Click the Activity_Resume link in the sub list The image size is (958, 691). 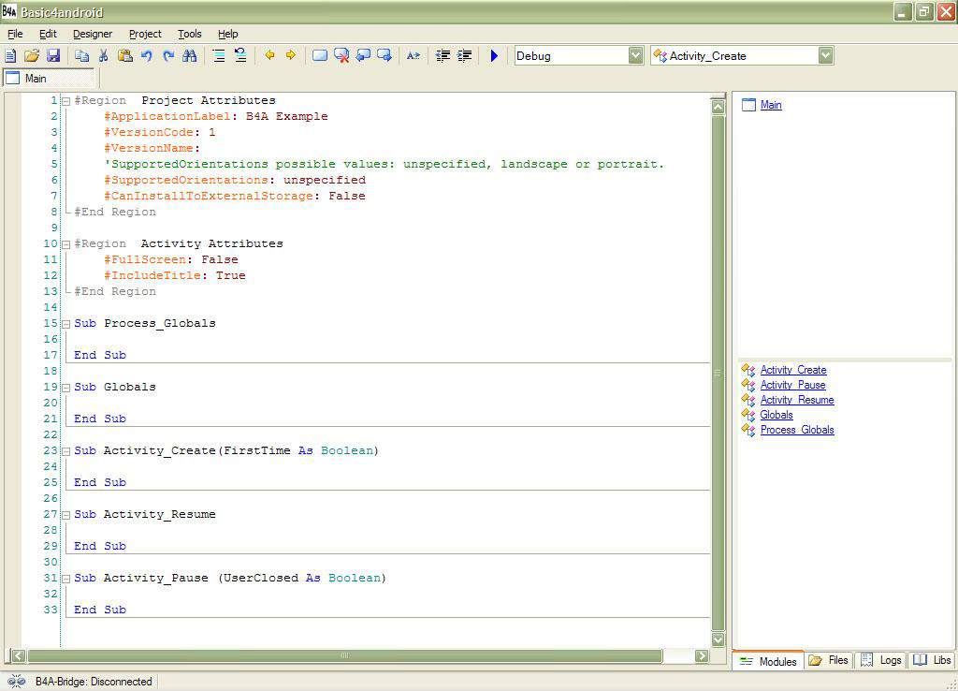(796, 400)
